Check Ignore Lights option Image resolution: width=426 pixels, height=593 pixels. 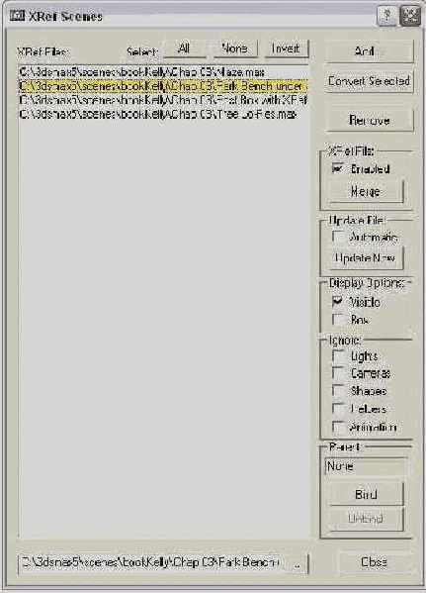click(338, 355)
